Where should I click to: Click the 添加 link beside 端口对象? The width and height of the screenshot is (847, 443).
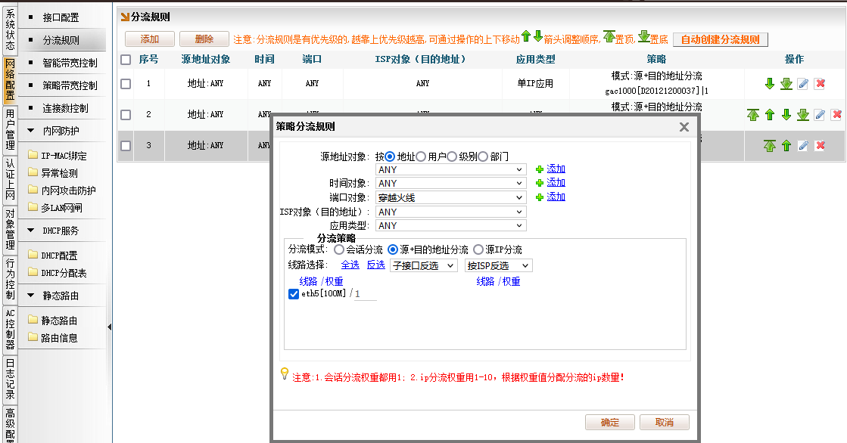click(556, 197)
